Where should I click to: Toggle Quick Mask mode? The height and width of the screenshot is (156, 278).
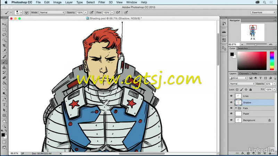[4, 142]
